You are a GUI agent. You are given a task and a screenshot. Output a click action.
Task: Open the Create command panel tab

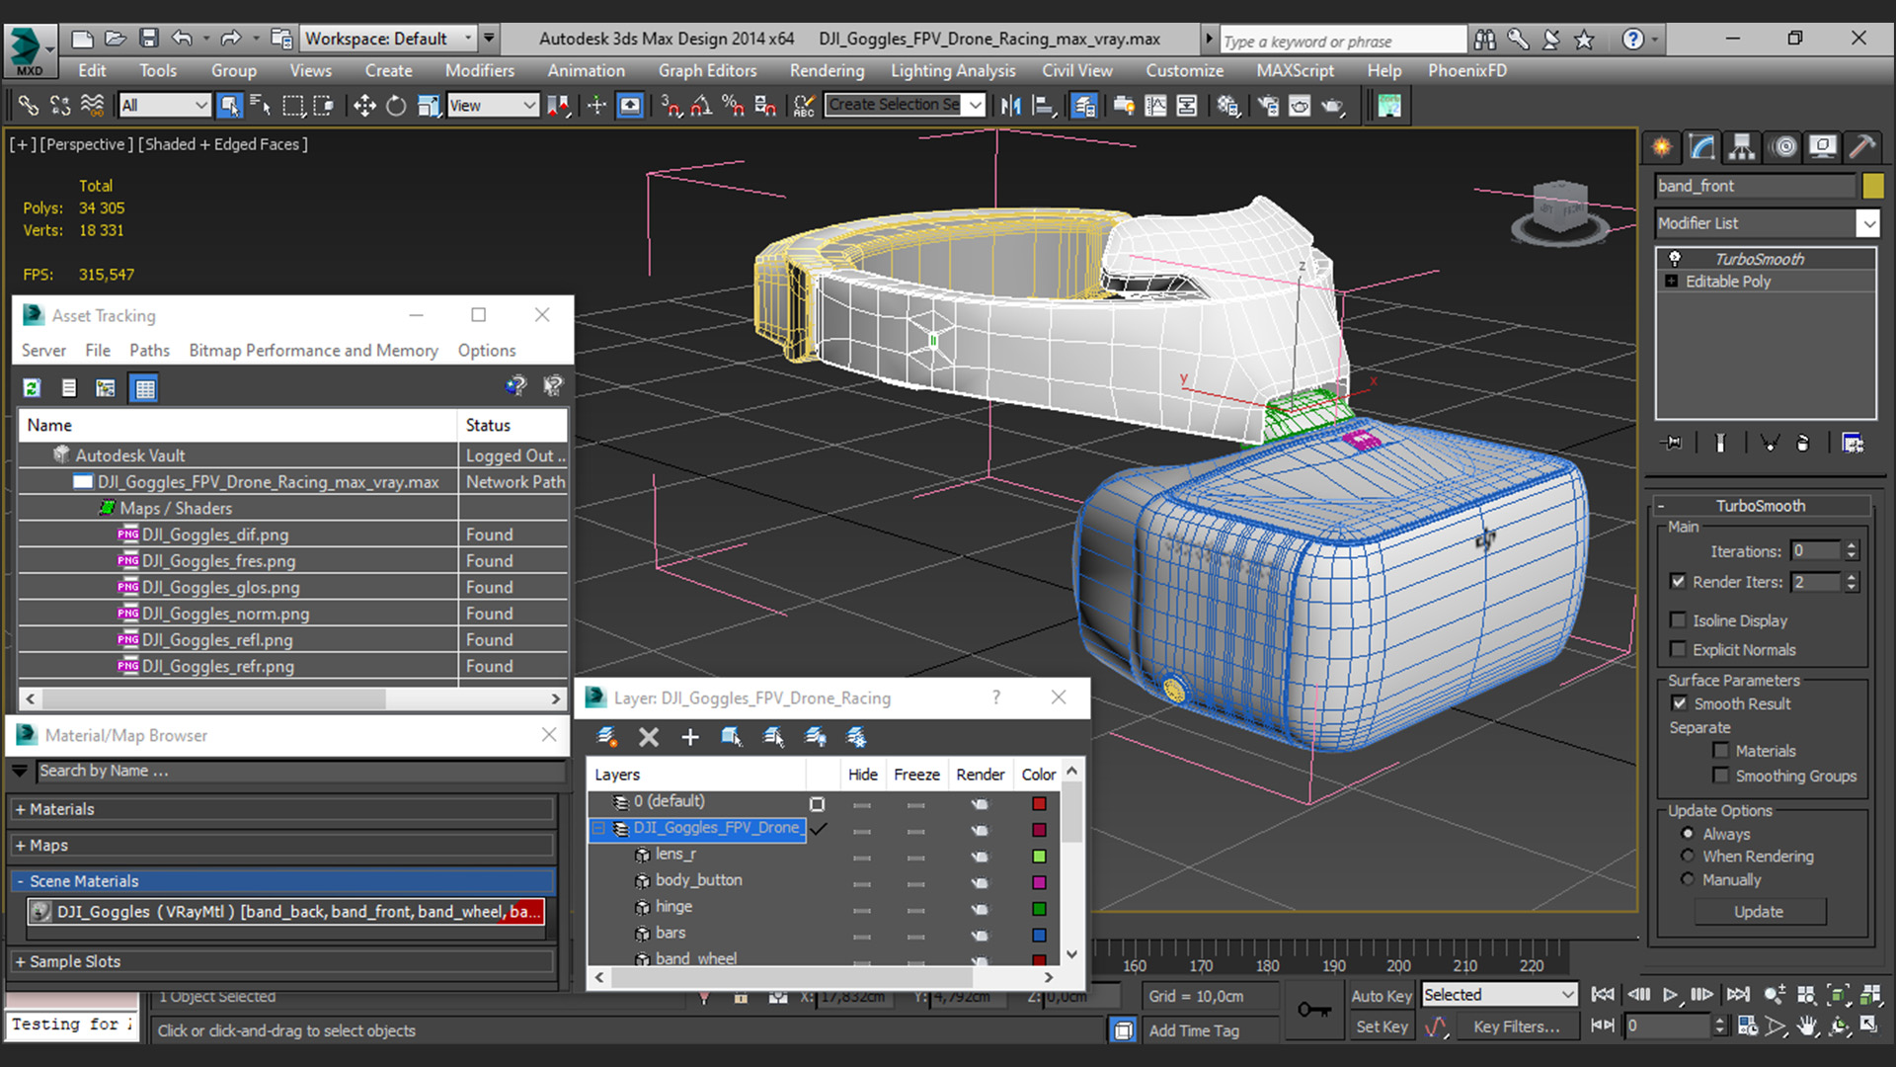(x=1663, y=147)
